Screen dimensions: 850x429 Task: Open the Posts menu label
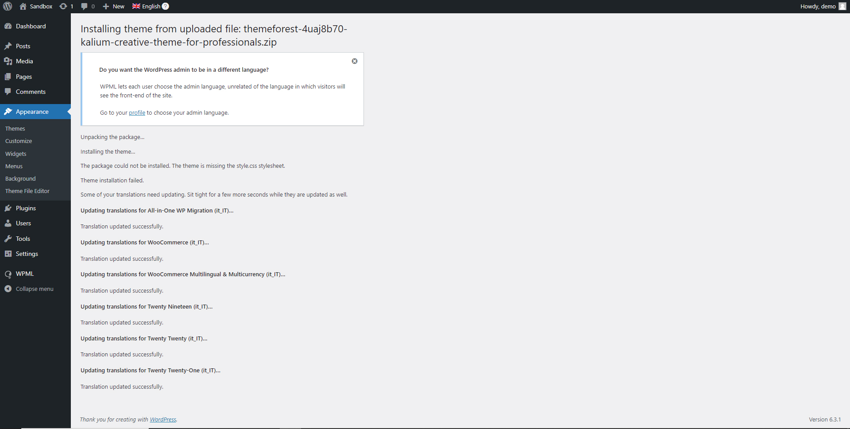23,46
